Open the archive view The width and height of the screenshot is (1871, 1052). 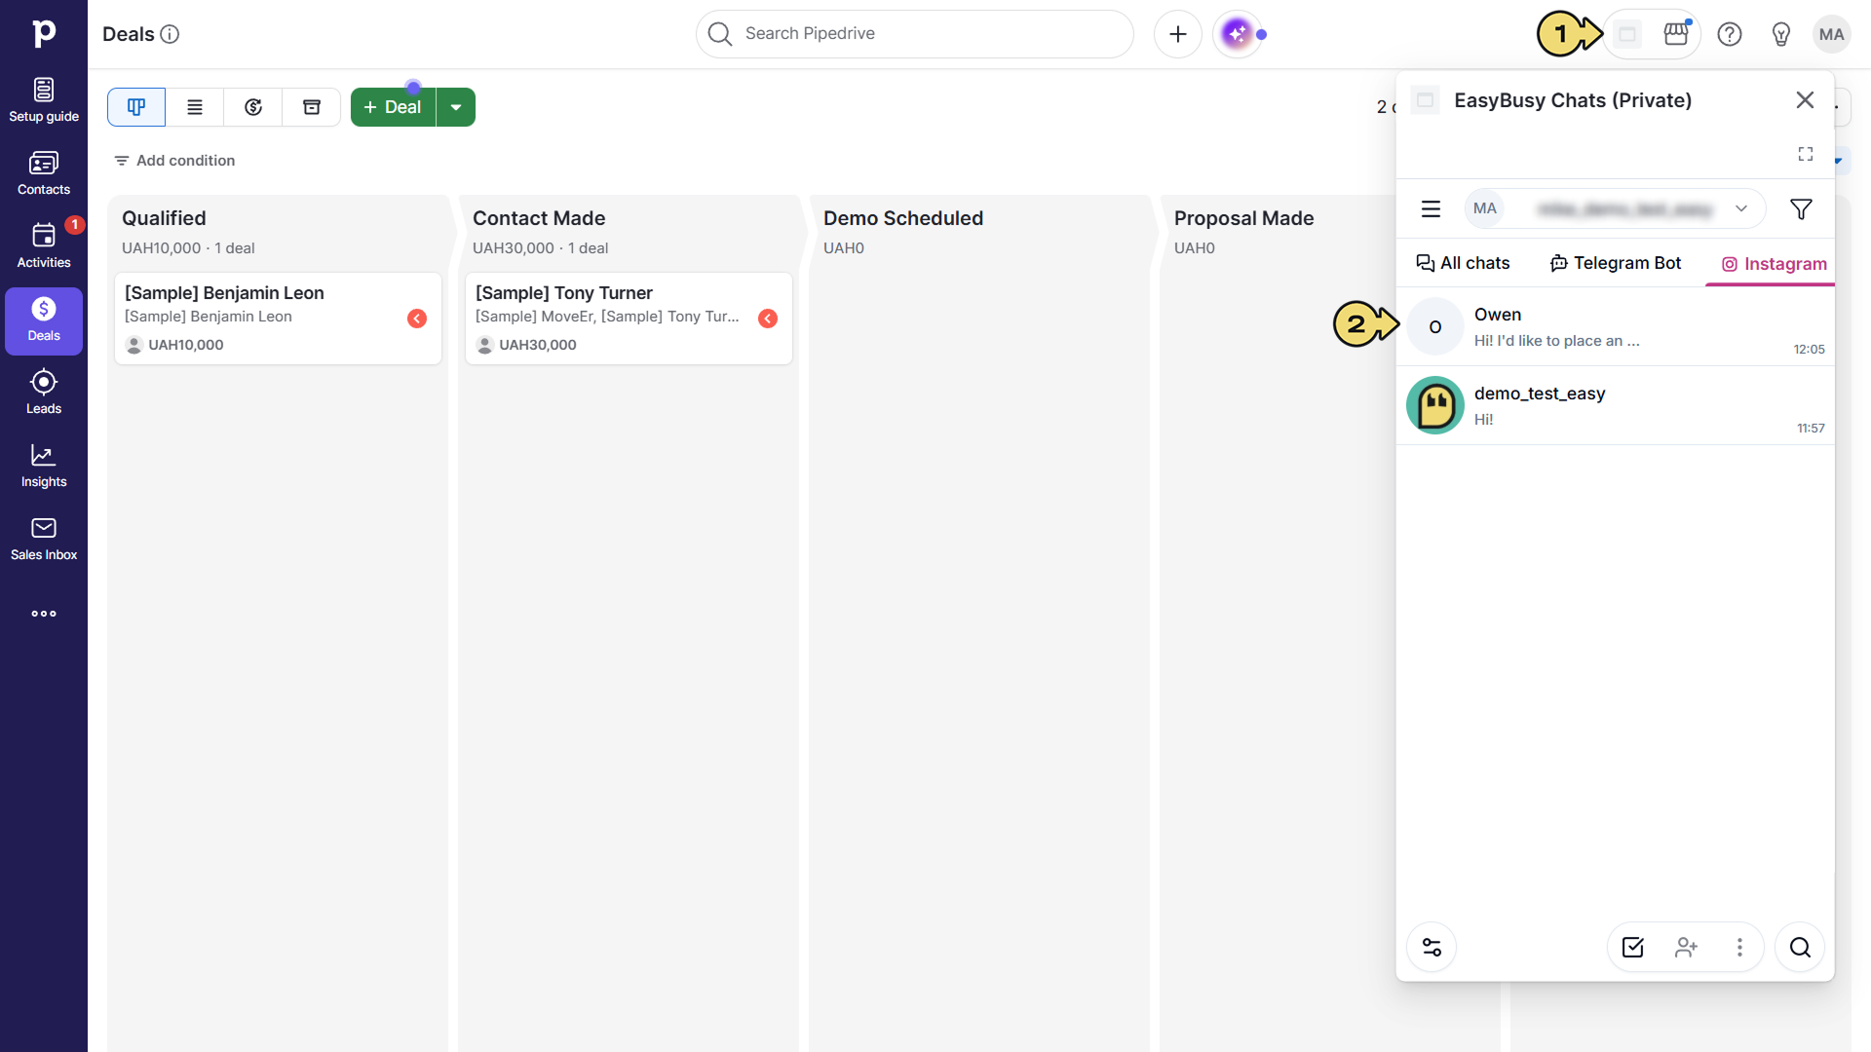(x=312, y=107)
